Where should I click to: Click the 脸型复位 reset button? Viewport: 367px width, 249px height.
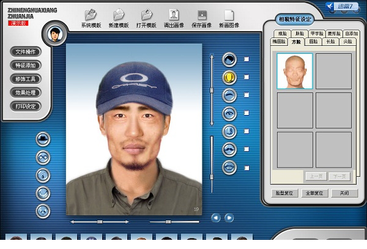pos(284,193)
